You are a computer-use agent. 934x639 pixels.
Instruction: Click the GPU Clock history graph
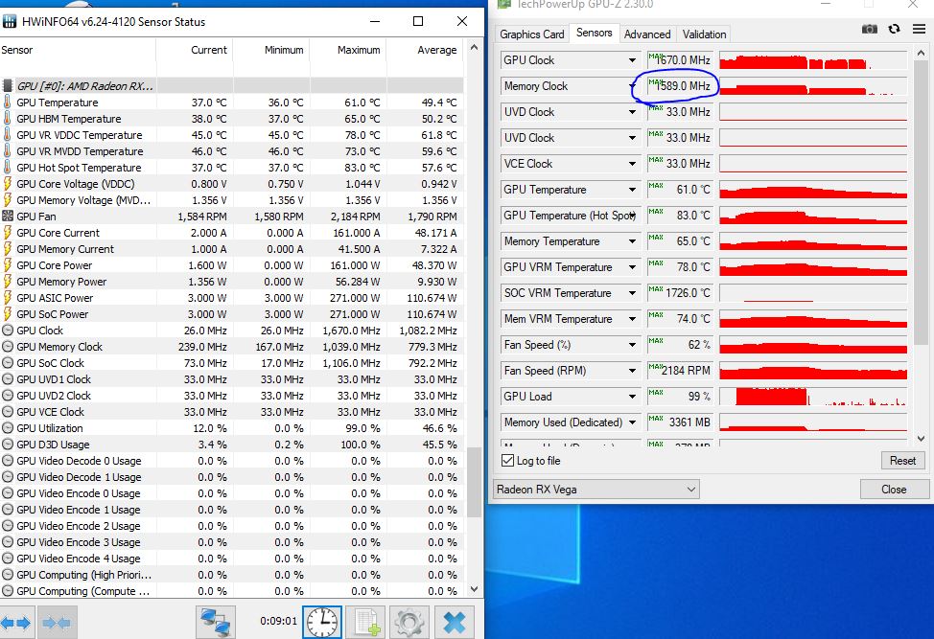tap(813, 60)
